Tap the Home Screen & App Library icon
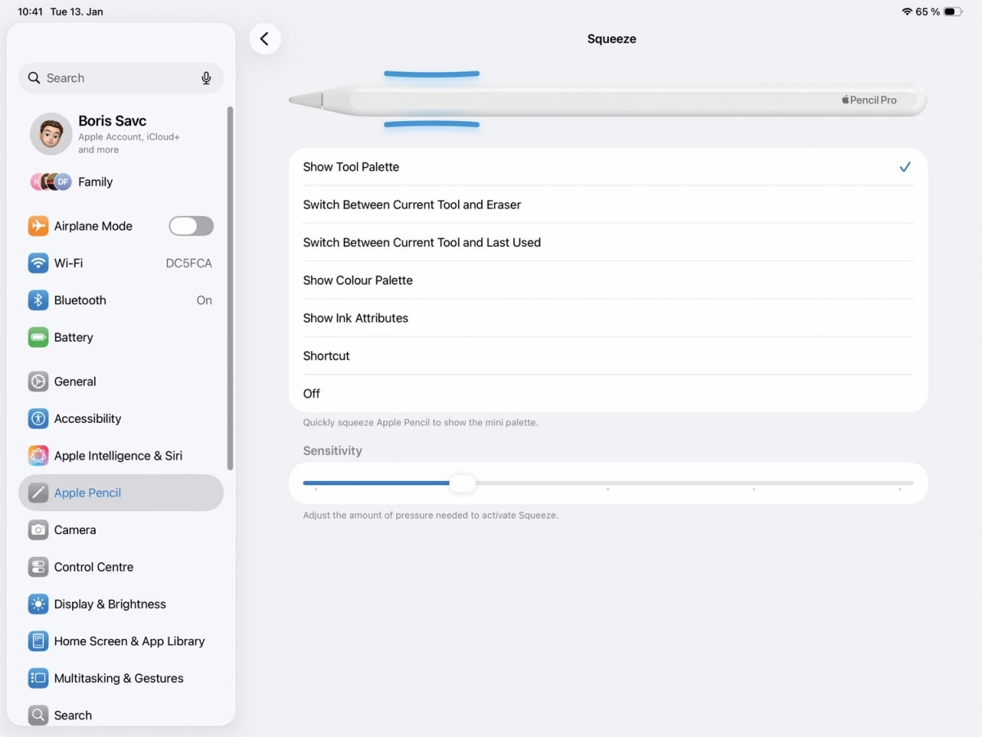Viewport: 982px width, 737px height. point(38,640)
